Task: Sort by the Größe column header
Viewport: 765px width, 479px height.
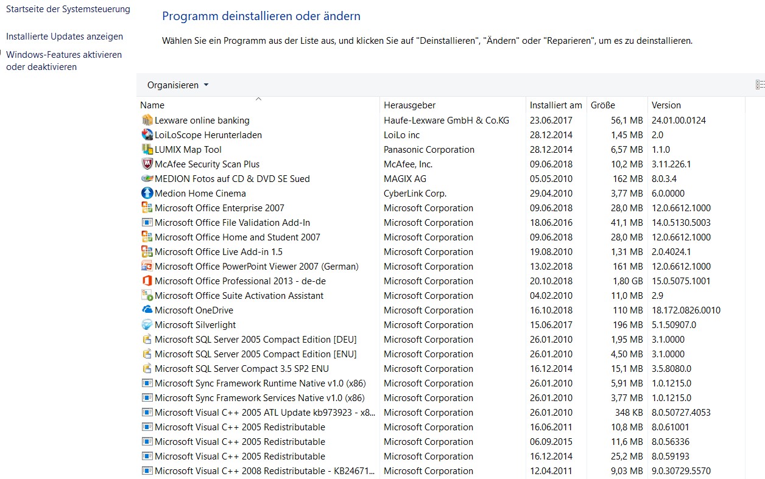Action: click(617, 105)
